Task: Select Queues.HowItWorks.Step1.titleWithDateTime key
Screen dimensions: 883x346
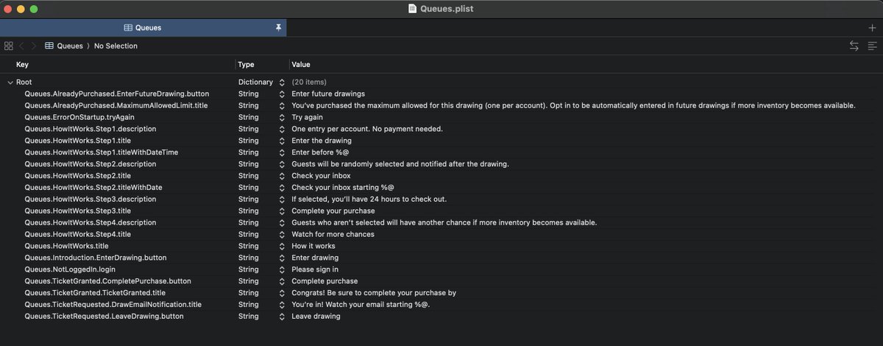Action: 102,152
